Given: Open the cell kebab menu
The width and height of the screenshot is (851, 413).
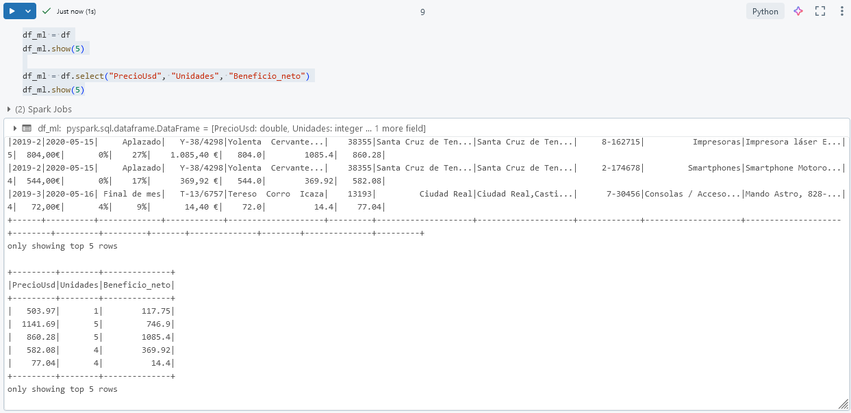Looking at the screenshot, I should coord(841,12).
